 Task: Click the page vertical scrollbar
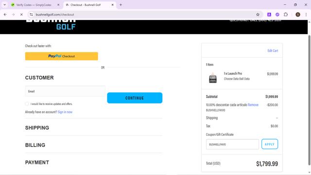[x=309, y=100]
